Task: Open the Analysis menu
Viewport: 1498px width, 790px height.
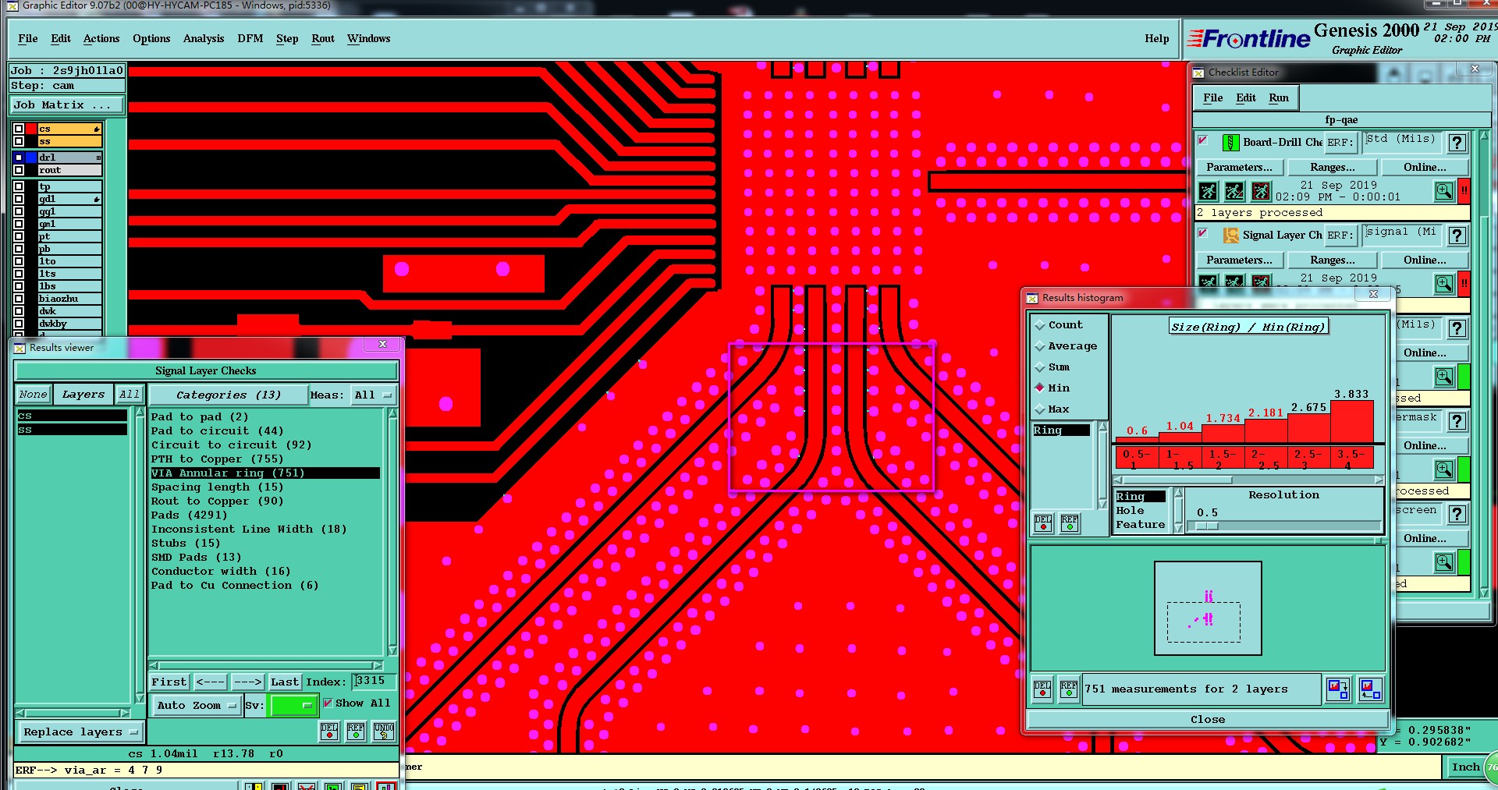Action: 204,38
